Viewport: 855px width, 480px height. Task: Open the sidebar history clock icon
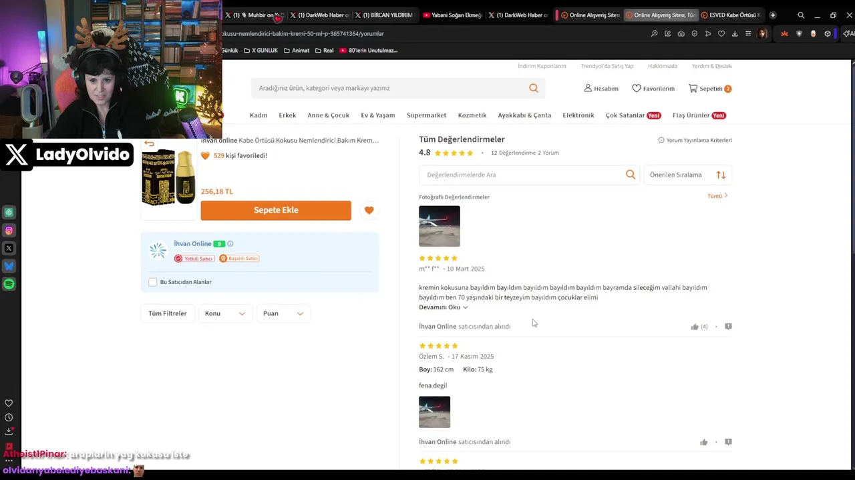tap(9, 417)
